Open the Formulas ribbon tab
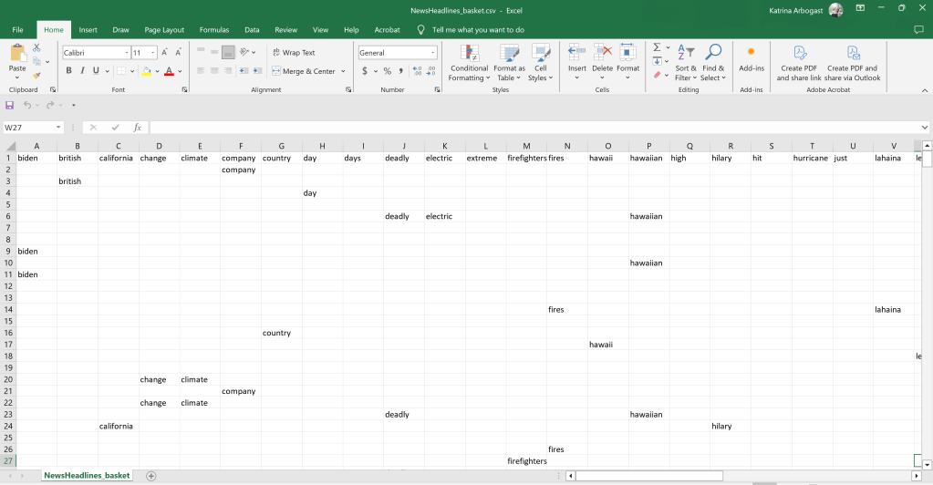The width and height of the screenshot is (933, 485). click(x=214, y=30)
